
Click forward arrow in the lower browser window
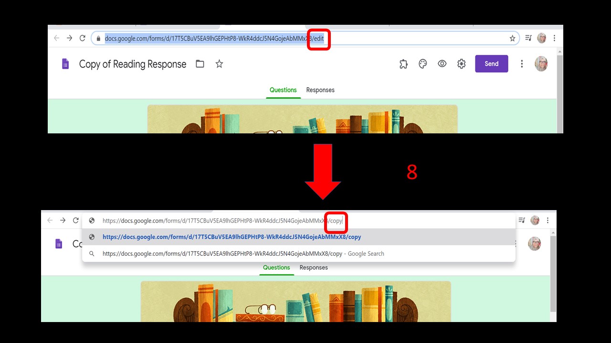tap(63, 220)
